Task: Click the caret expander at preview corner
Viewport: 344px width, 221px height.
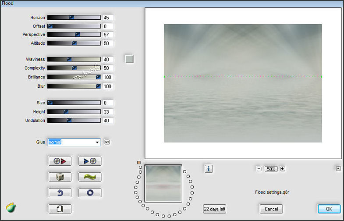Action: (x=338, y=168)
